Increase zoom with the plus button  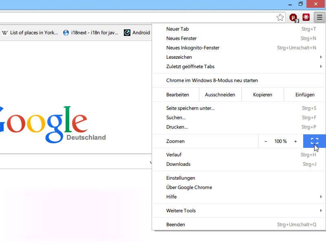tap(295, 141)
